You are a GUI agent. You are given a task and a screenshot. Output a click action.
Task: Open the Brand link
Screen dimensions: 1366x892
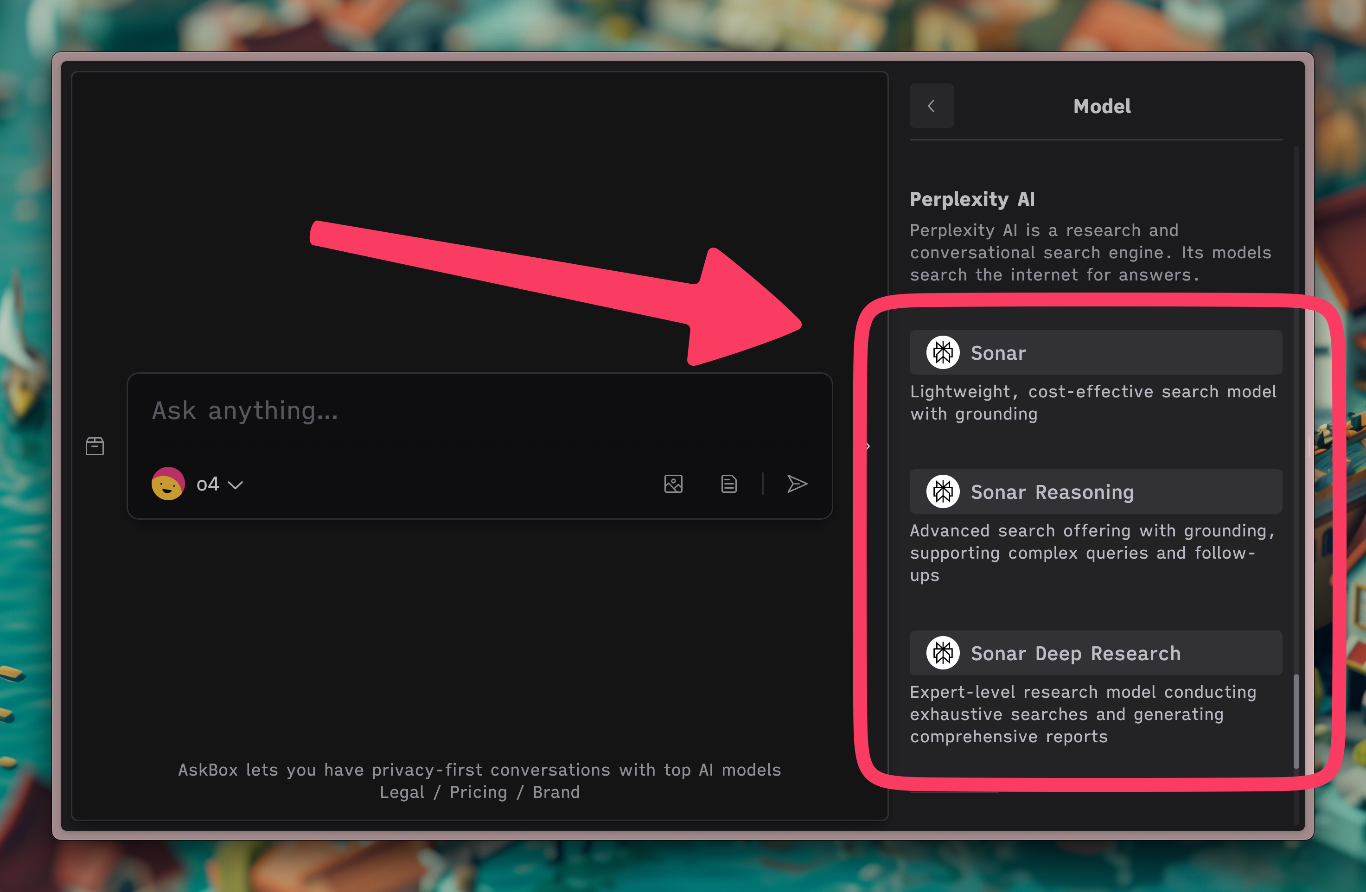(x=556, y=793)
